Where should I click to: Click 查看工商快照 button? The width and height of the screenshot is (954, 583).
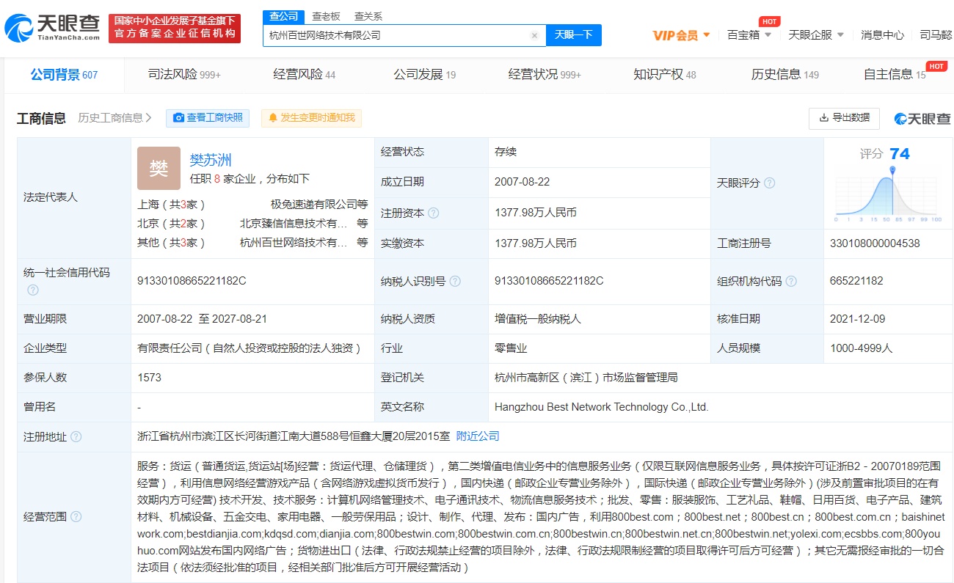click(208, 118)
